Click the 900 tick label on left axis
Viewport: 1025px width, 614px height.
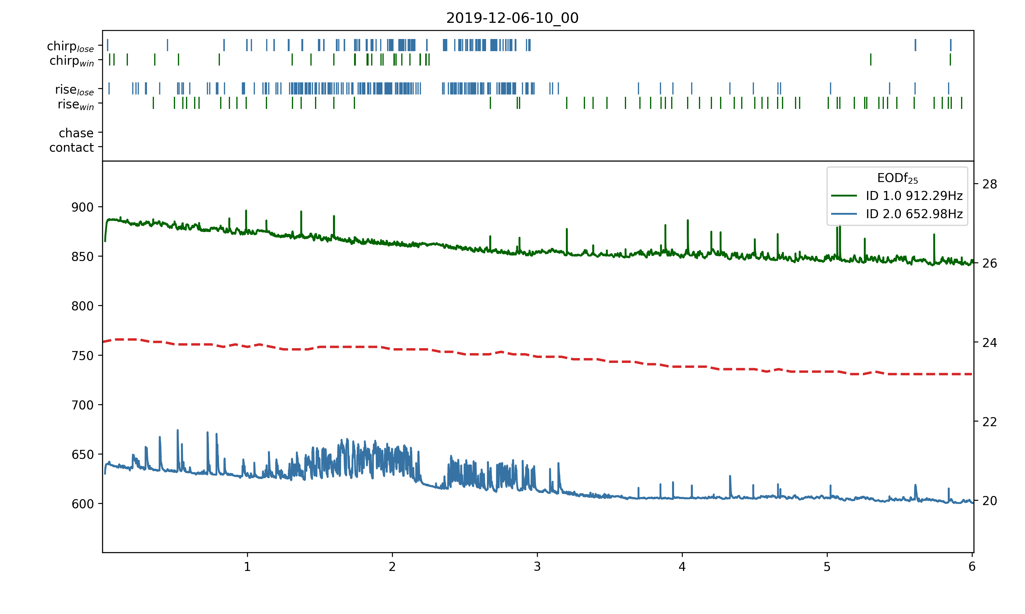pyautogui.click(x=82, y=207)
